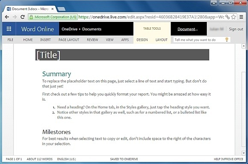Open the Table Tools DESIGN tab
This screenshot has width=248, height=164.
pos(142,40)
